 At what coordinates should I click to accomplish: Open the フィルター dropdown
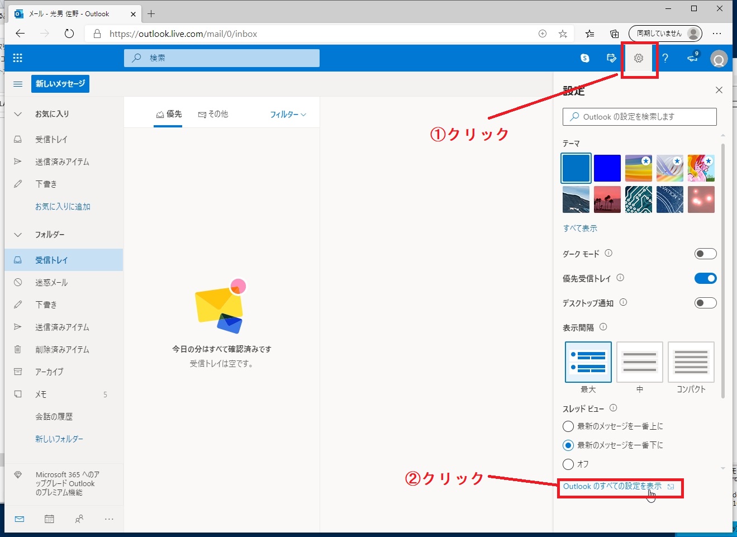288,114
